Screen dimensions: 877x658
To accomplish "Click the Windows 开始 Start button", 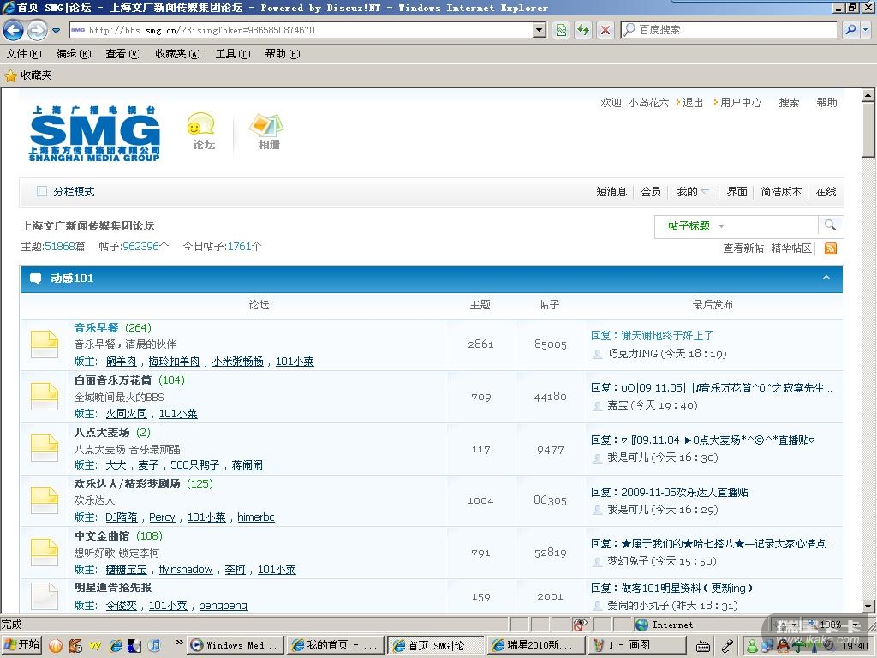I will 22,645.
